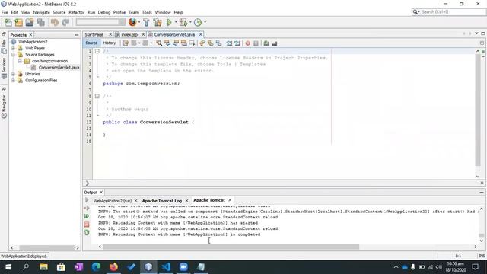Click the Uncomment editor toolbar icon

274,43
